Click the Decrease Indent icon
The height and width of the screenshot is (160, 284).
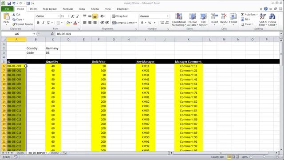tap(102, 23)
